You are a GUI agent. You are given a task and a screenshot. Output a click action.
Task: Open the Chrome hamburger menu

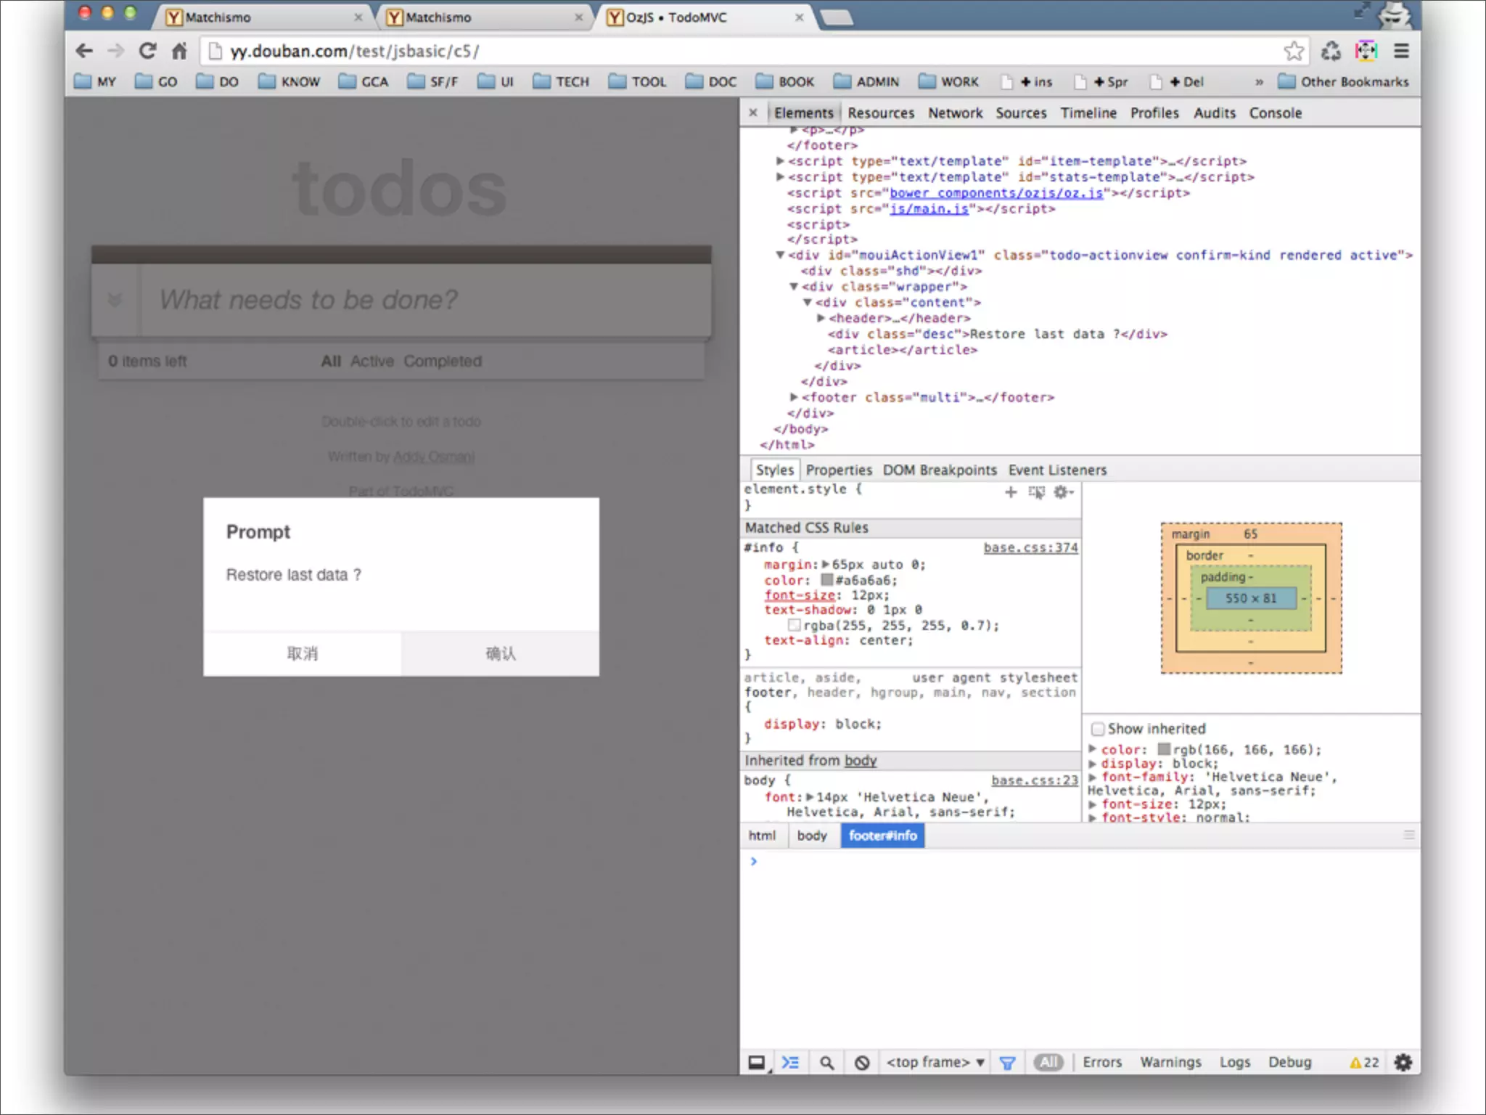tap(1402, 51)
